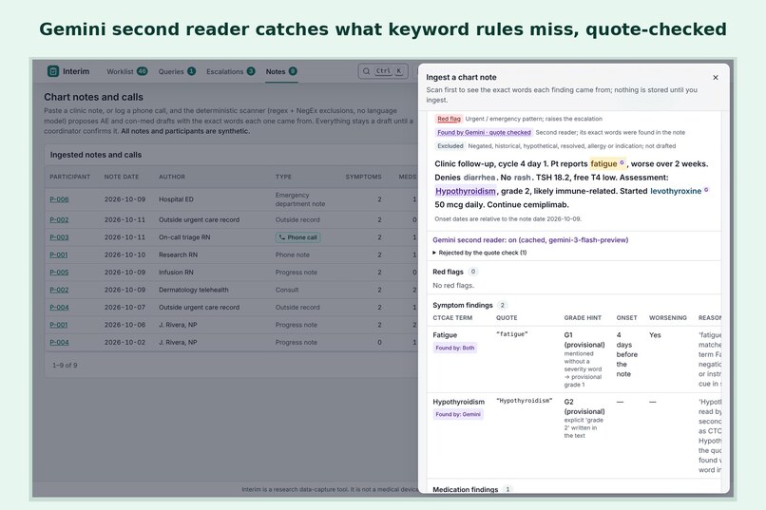Expand Rejected by the quote check
Image resolution: width=766 pixels, height=510 pixels.
click(479, 253)
